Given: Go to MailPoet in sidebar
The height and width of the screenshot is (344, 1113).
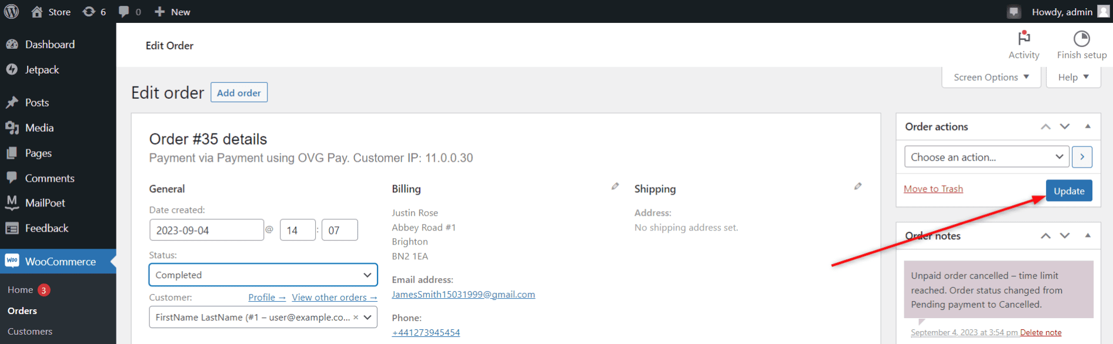Looking at the screenshot, I should 45,203.
